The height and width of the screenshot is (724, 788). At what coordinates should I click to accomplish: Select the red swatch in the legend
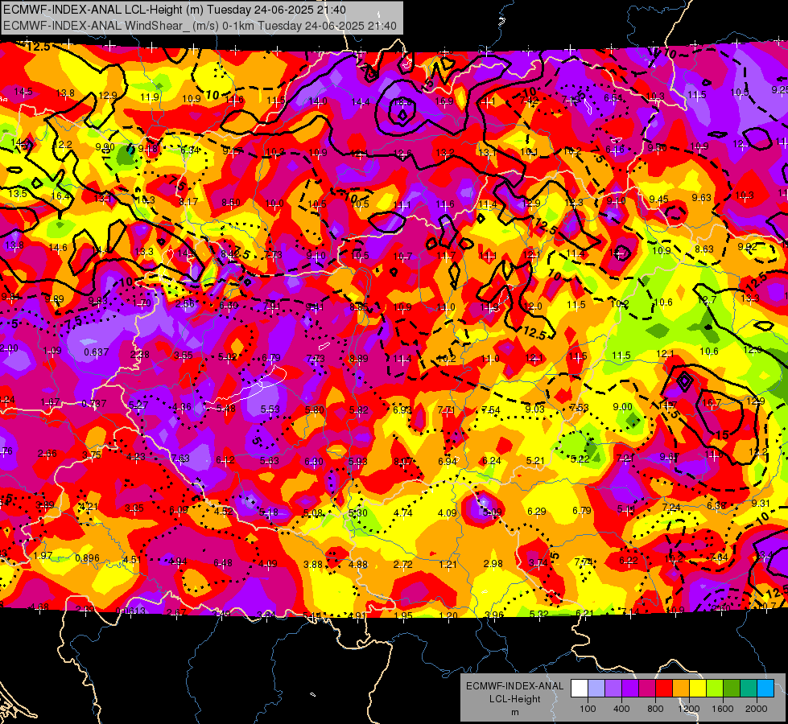[664, 689]
